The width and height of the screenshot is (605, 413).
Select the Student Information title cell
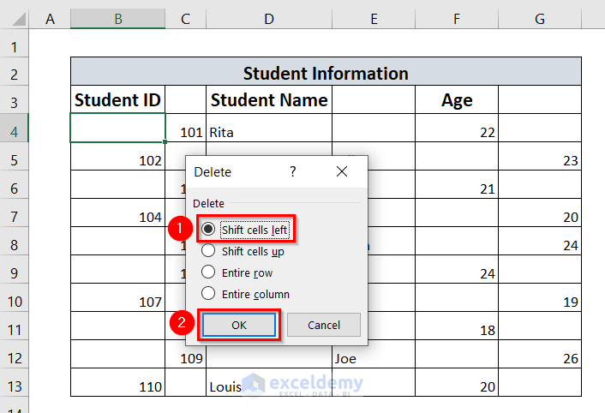coord(326,73)
